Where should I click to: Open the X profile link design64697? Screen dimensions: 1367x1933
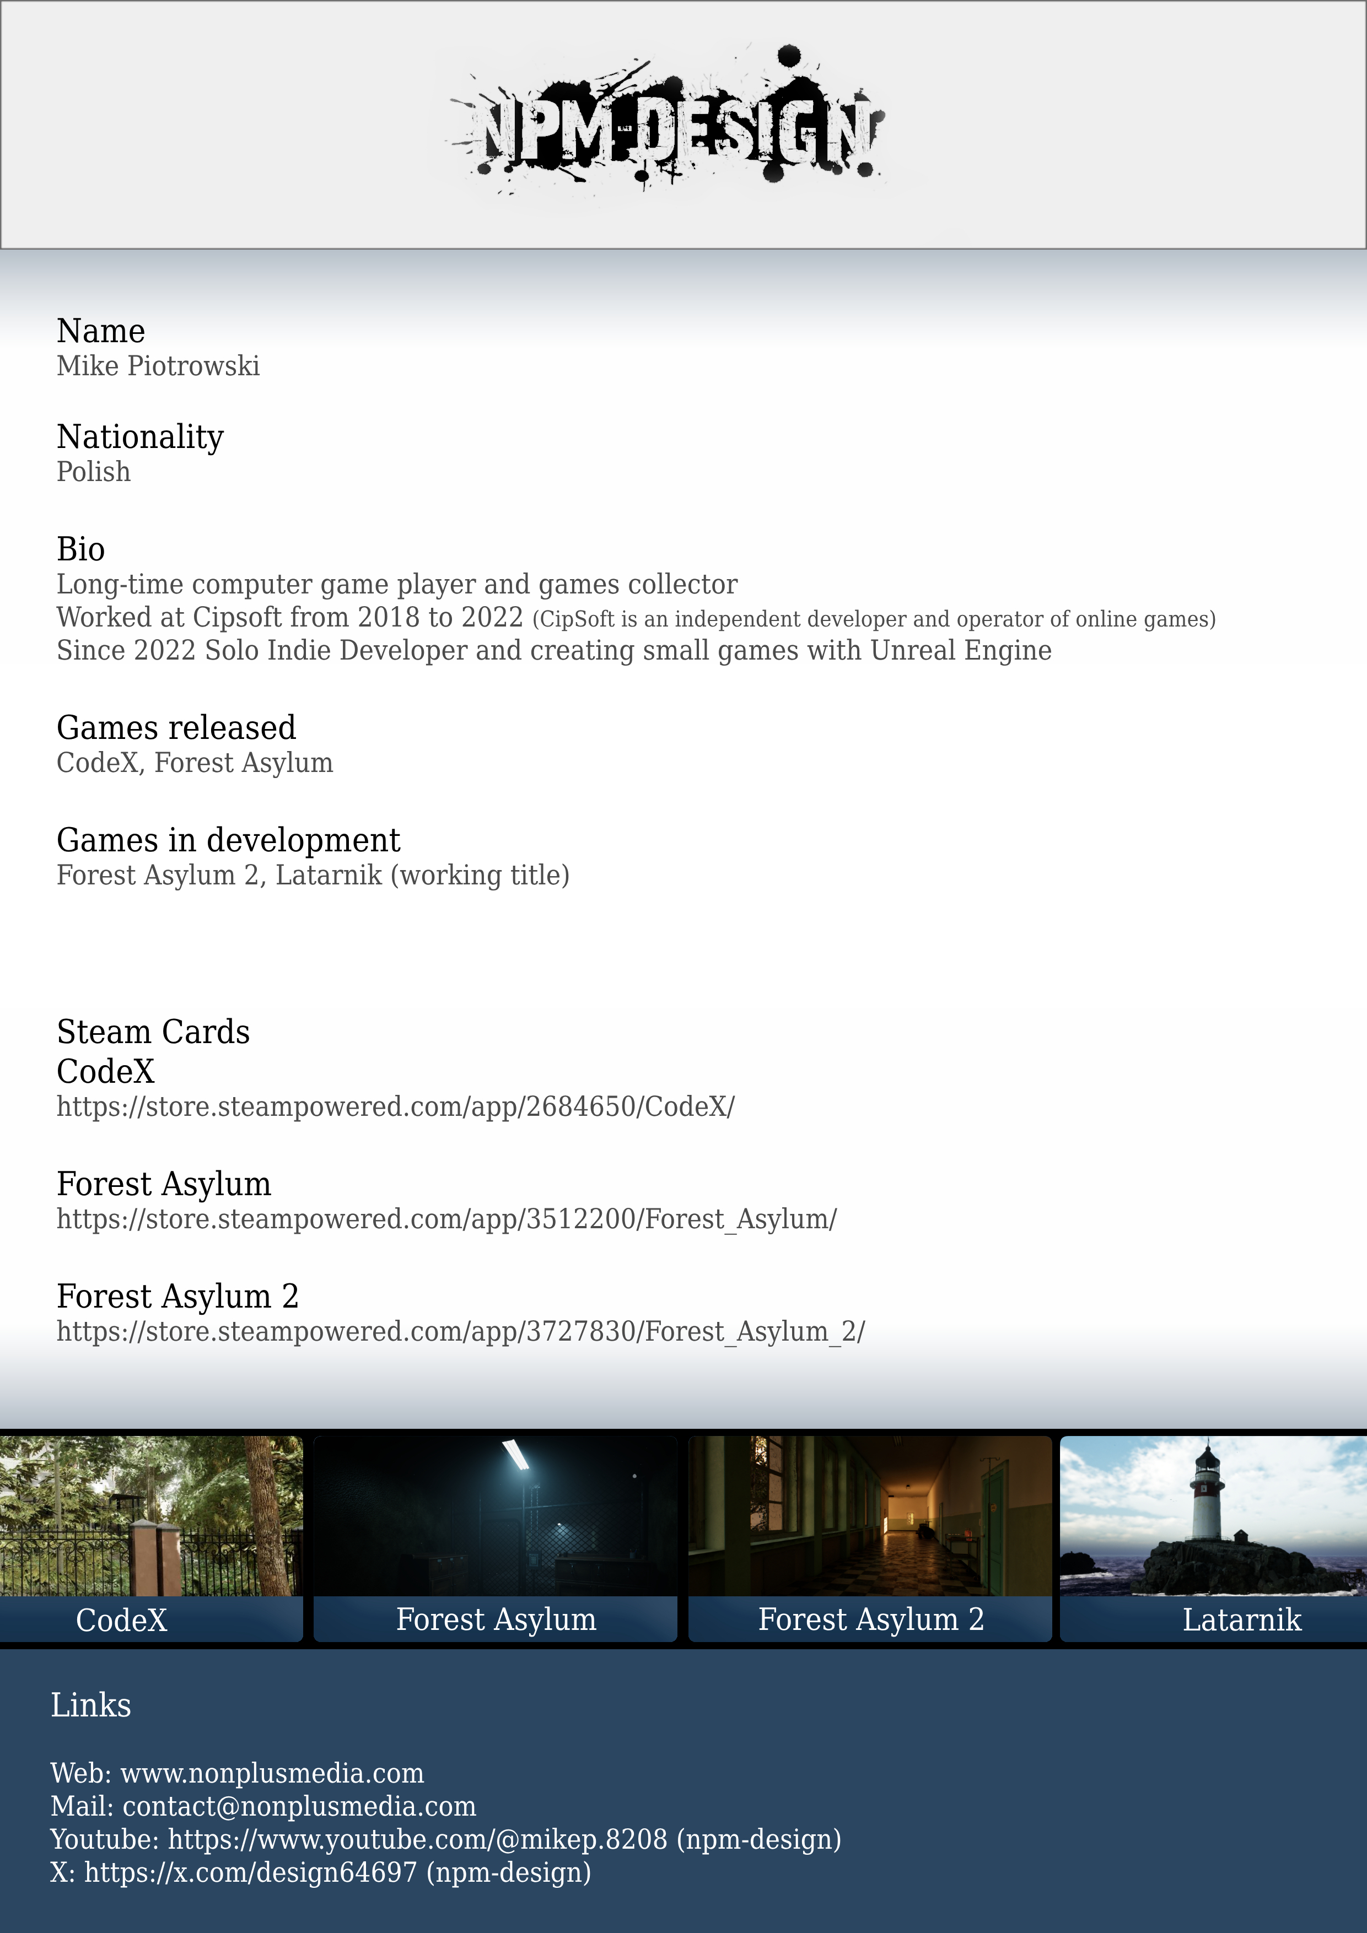point(251,1872)
